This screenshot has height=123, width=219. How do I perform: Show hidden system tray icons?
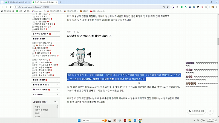pyautogui.click(x=194, y=121)
